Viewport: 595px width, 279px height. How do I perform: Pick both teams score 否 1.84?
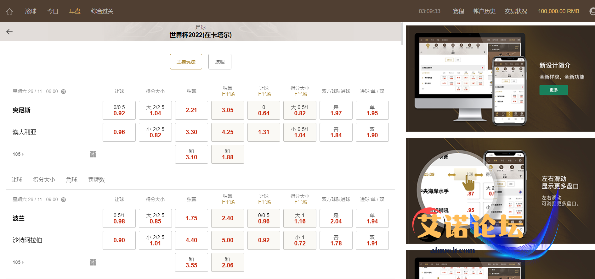[336, 132]
